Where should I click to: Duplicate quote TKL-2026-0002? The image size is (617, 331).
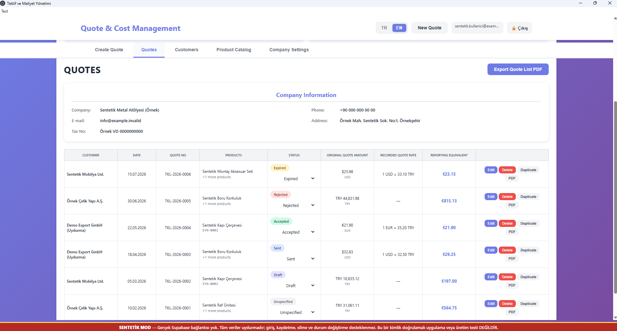coord(528,277)
